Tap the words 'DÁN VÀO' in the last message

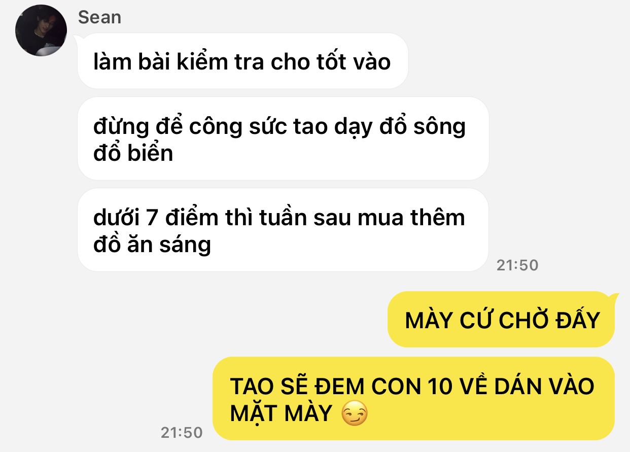[539, 387]
